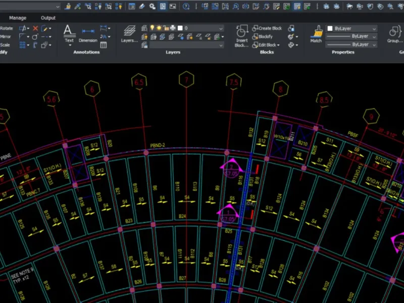Expand the Edit Block dropdown arrow
This screenshot has height=303, width=404.
[x=278, y=45]
